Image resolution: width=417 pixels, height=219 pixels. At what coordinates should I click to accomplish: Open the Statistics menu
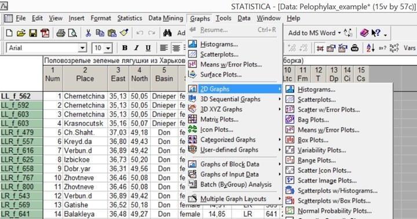tap(130, 18)
